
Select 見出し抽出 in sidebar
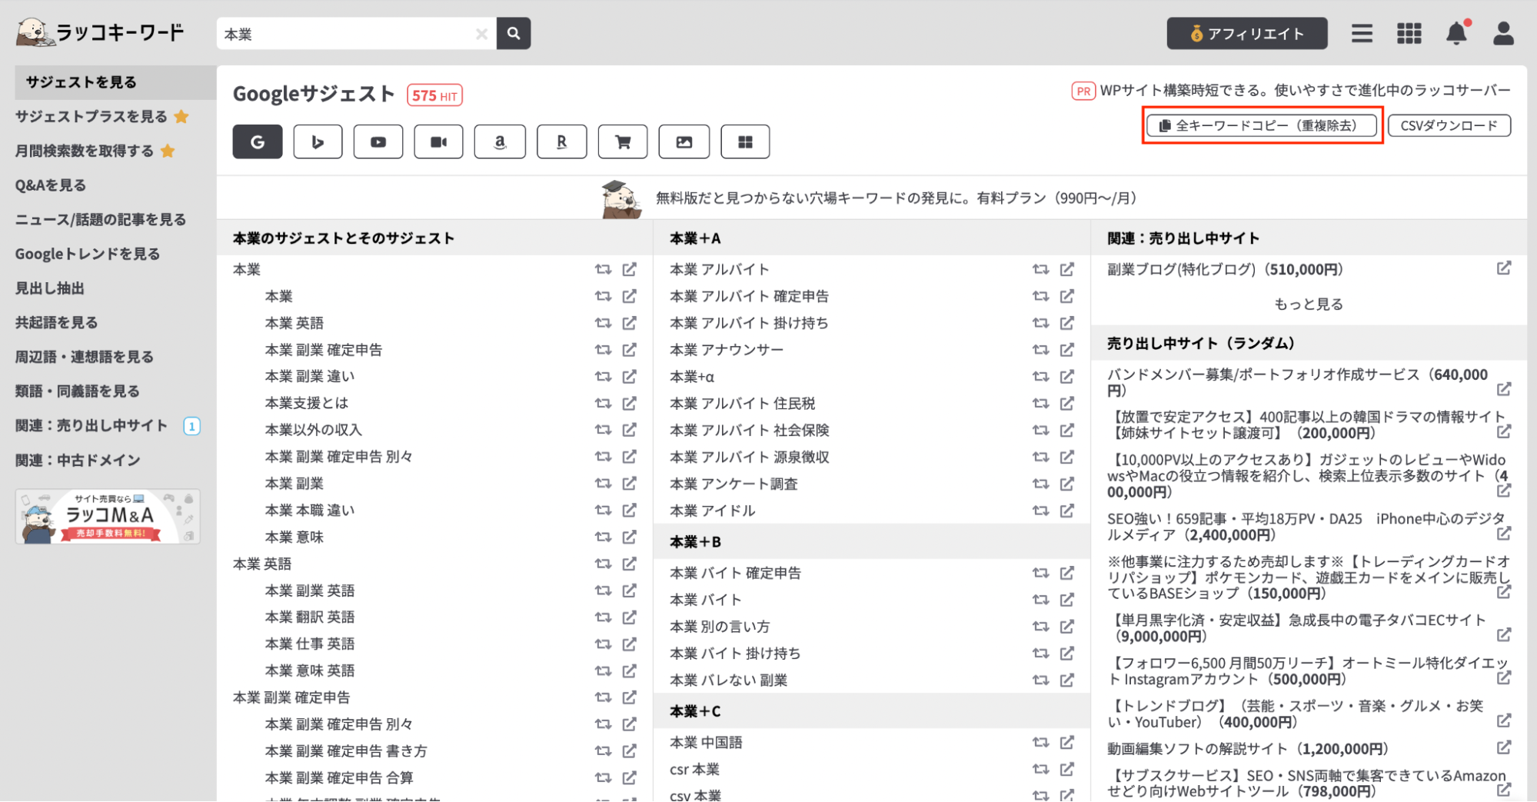coord(50,288)
